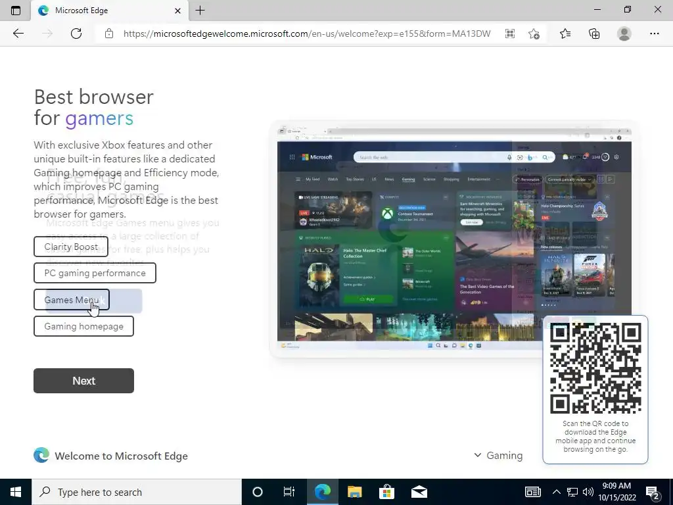
Task: Open Cortana from the taskbar
Action: click(258, 492)
